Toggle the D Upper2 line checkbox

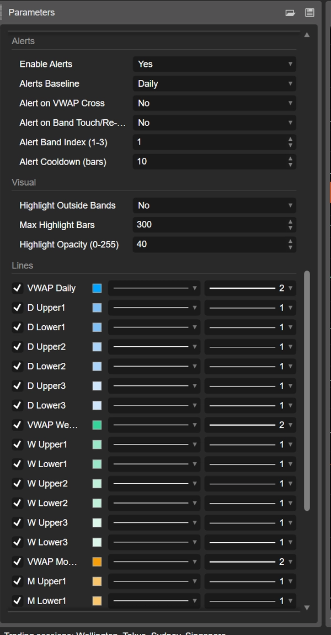click(x=17, y=347)
